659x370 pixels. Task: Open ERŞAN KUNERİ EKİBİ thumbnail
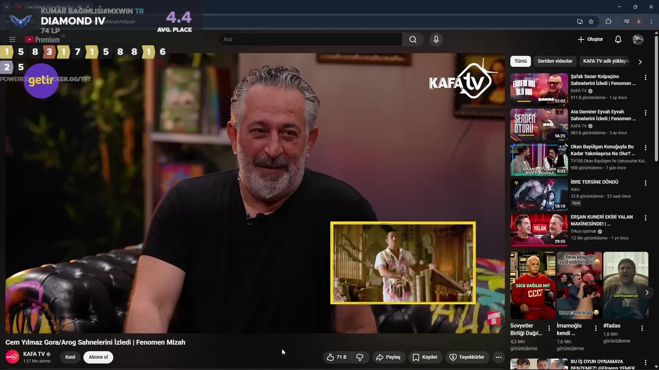coord(539,230)
